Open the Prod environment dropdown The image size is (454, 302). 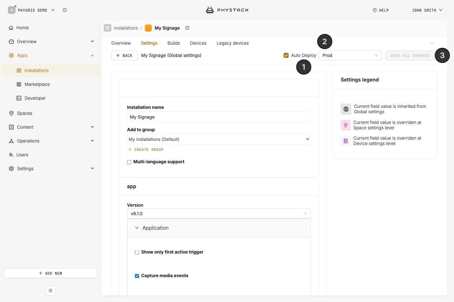click(350, 55)
